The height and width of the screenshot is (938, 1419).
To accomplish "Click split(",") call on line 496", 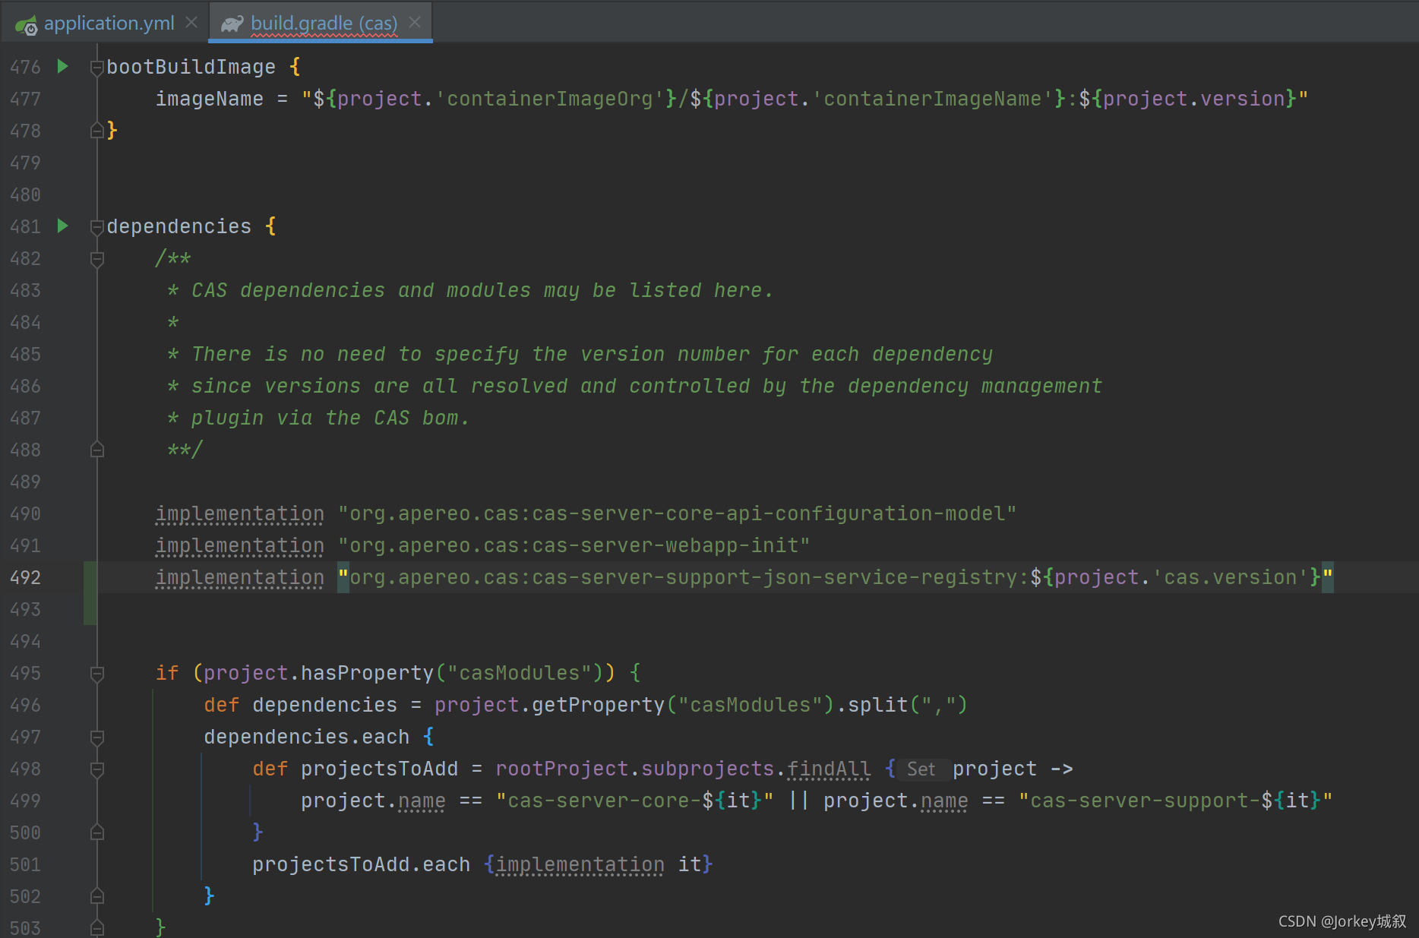I will (x=908, y=706).
